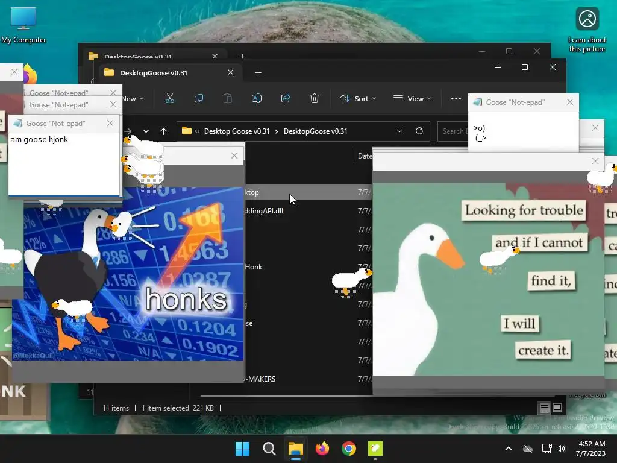This screenshot has width=617, height=463.
Task: Select the 'Desktop Goose v0.31' breadcrumb segment
Action: coord(237,131)
